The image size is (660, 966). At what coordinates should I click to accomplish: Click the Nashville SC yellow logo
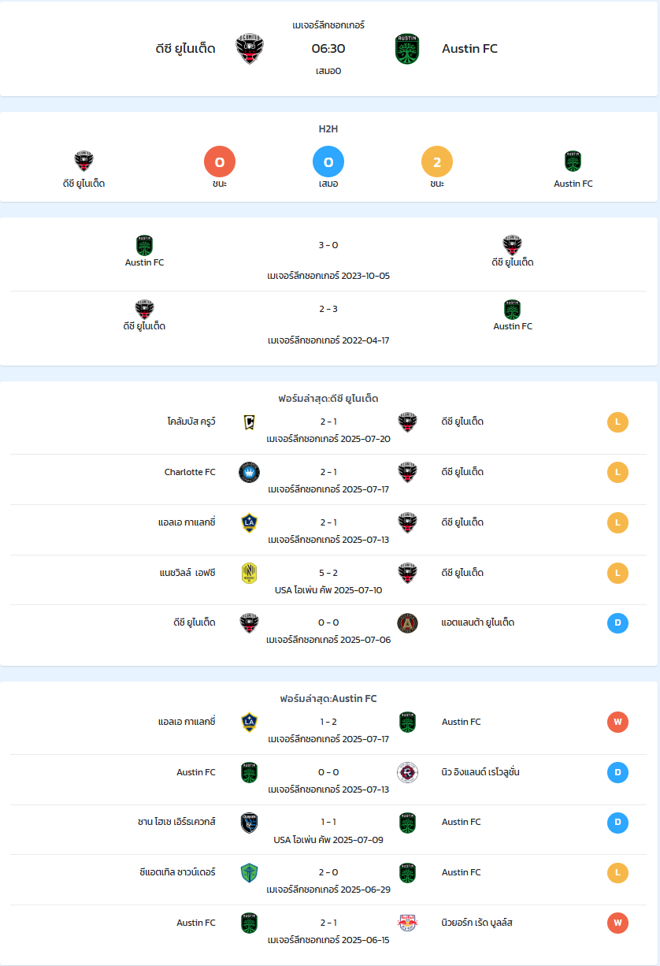click(x=250, y=573)
